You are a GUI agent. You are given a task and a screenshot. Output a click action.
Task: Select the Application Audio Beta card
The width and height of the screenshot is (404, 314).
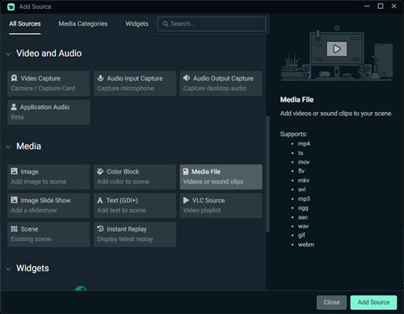click(x=48, y=112)
